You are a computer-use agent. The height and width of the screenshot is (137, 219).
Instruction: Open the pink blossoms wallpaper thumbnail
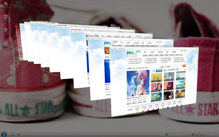(x=157, y=87)
